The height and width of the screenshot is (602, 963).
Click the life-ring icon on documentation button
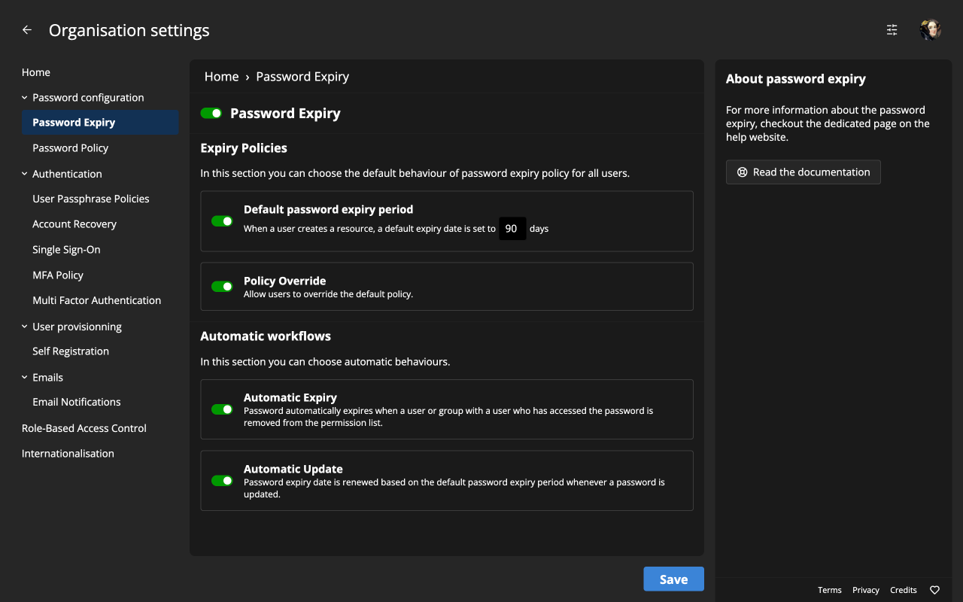(x=743, y=172)
